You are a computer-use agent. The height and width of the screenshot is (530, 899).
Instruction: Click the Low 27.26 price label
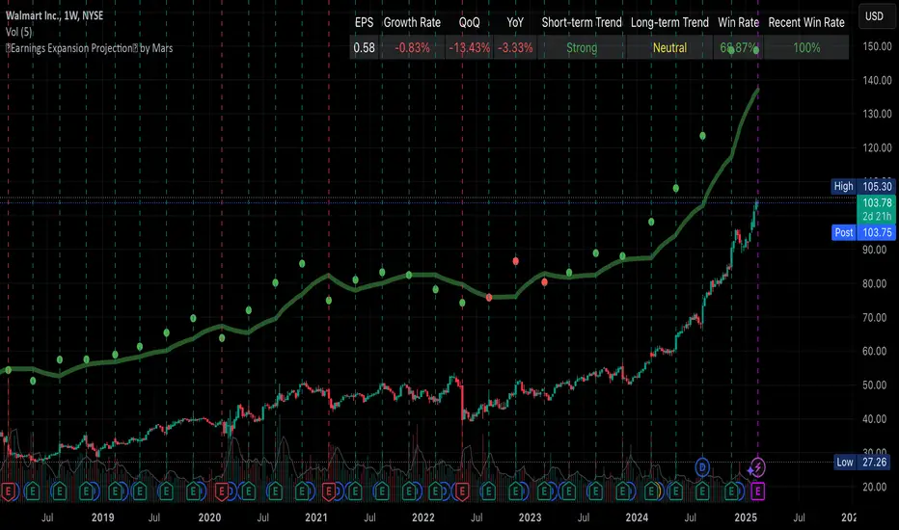(x=863, y=462)
